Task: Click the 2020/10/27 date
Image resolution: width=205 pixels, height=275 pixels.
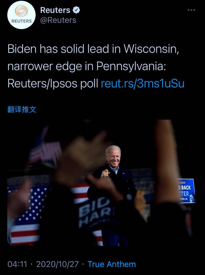Action: click(x=57, y=264)
